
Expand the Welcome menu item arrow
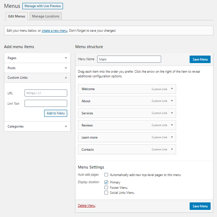click(x=172, y=89)
